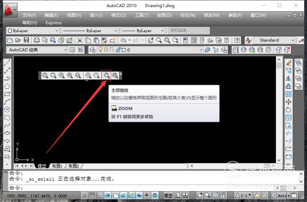Cut selection using the scissors icon
This screenshot has width=307, height=202.
click(79, 40)
